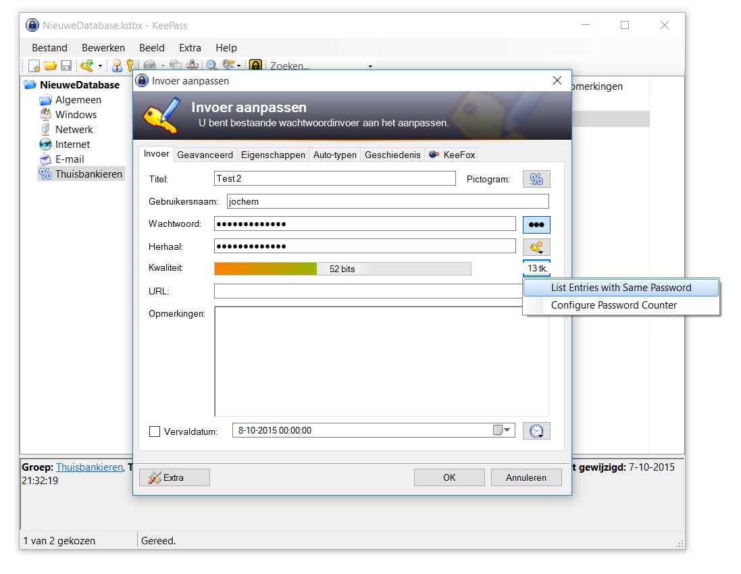Viewport: 741px width, 574px height.
Task: Click the New database toolbar icon
Action: 34,66
